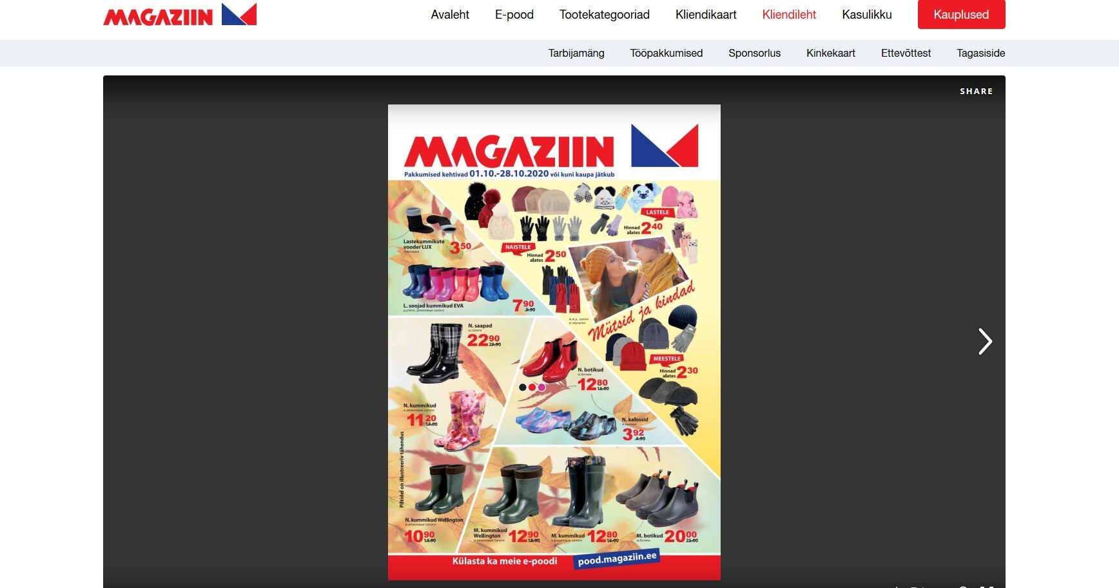Click the red Kauplused button

tap(961, 14)
